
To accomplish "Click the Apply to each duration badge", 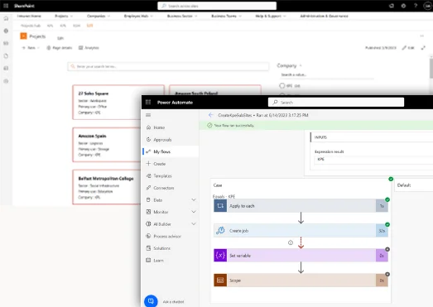I will tap(382, 206).
